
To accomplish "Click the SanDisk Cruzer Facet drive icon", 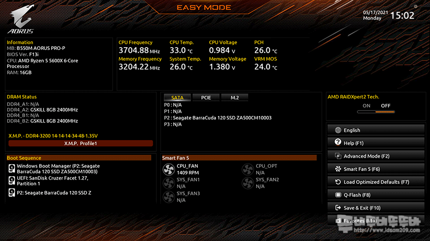I will 11,181.
